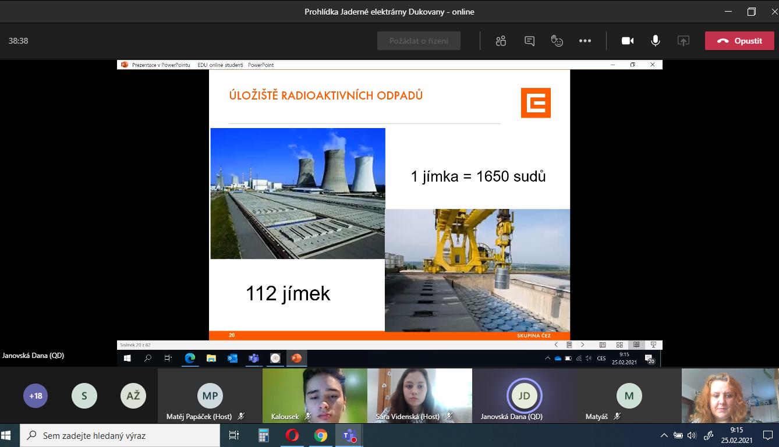
Task: Toggle system volume speaker icon
Action: click(x=692, y=435)
